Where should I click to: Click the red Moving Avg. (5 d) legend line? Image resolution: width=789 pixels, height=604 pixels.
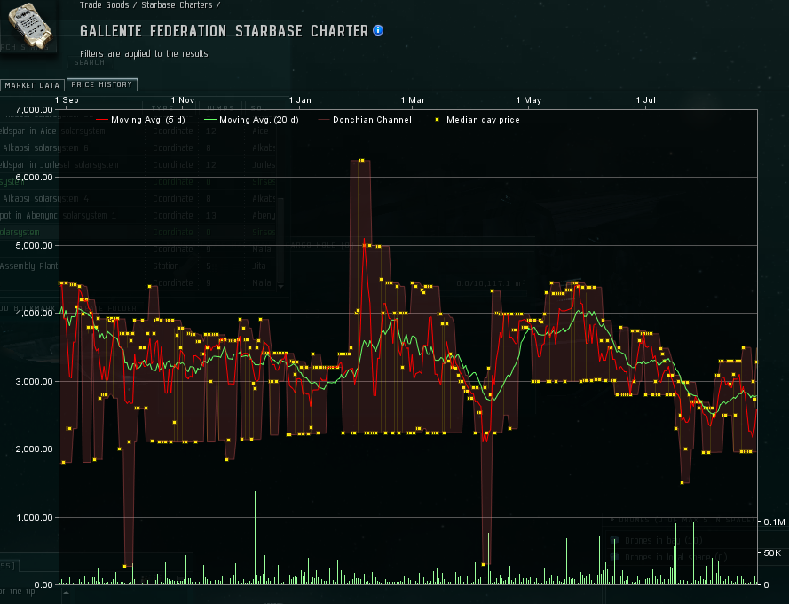coord(102,120)
